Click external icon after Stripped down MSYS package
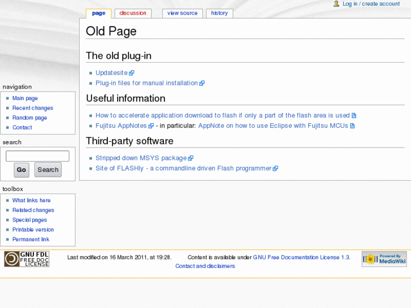This screenshot has height=308, width=411. tap(191, 158)
